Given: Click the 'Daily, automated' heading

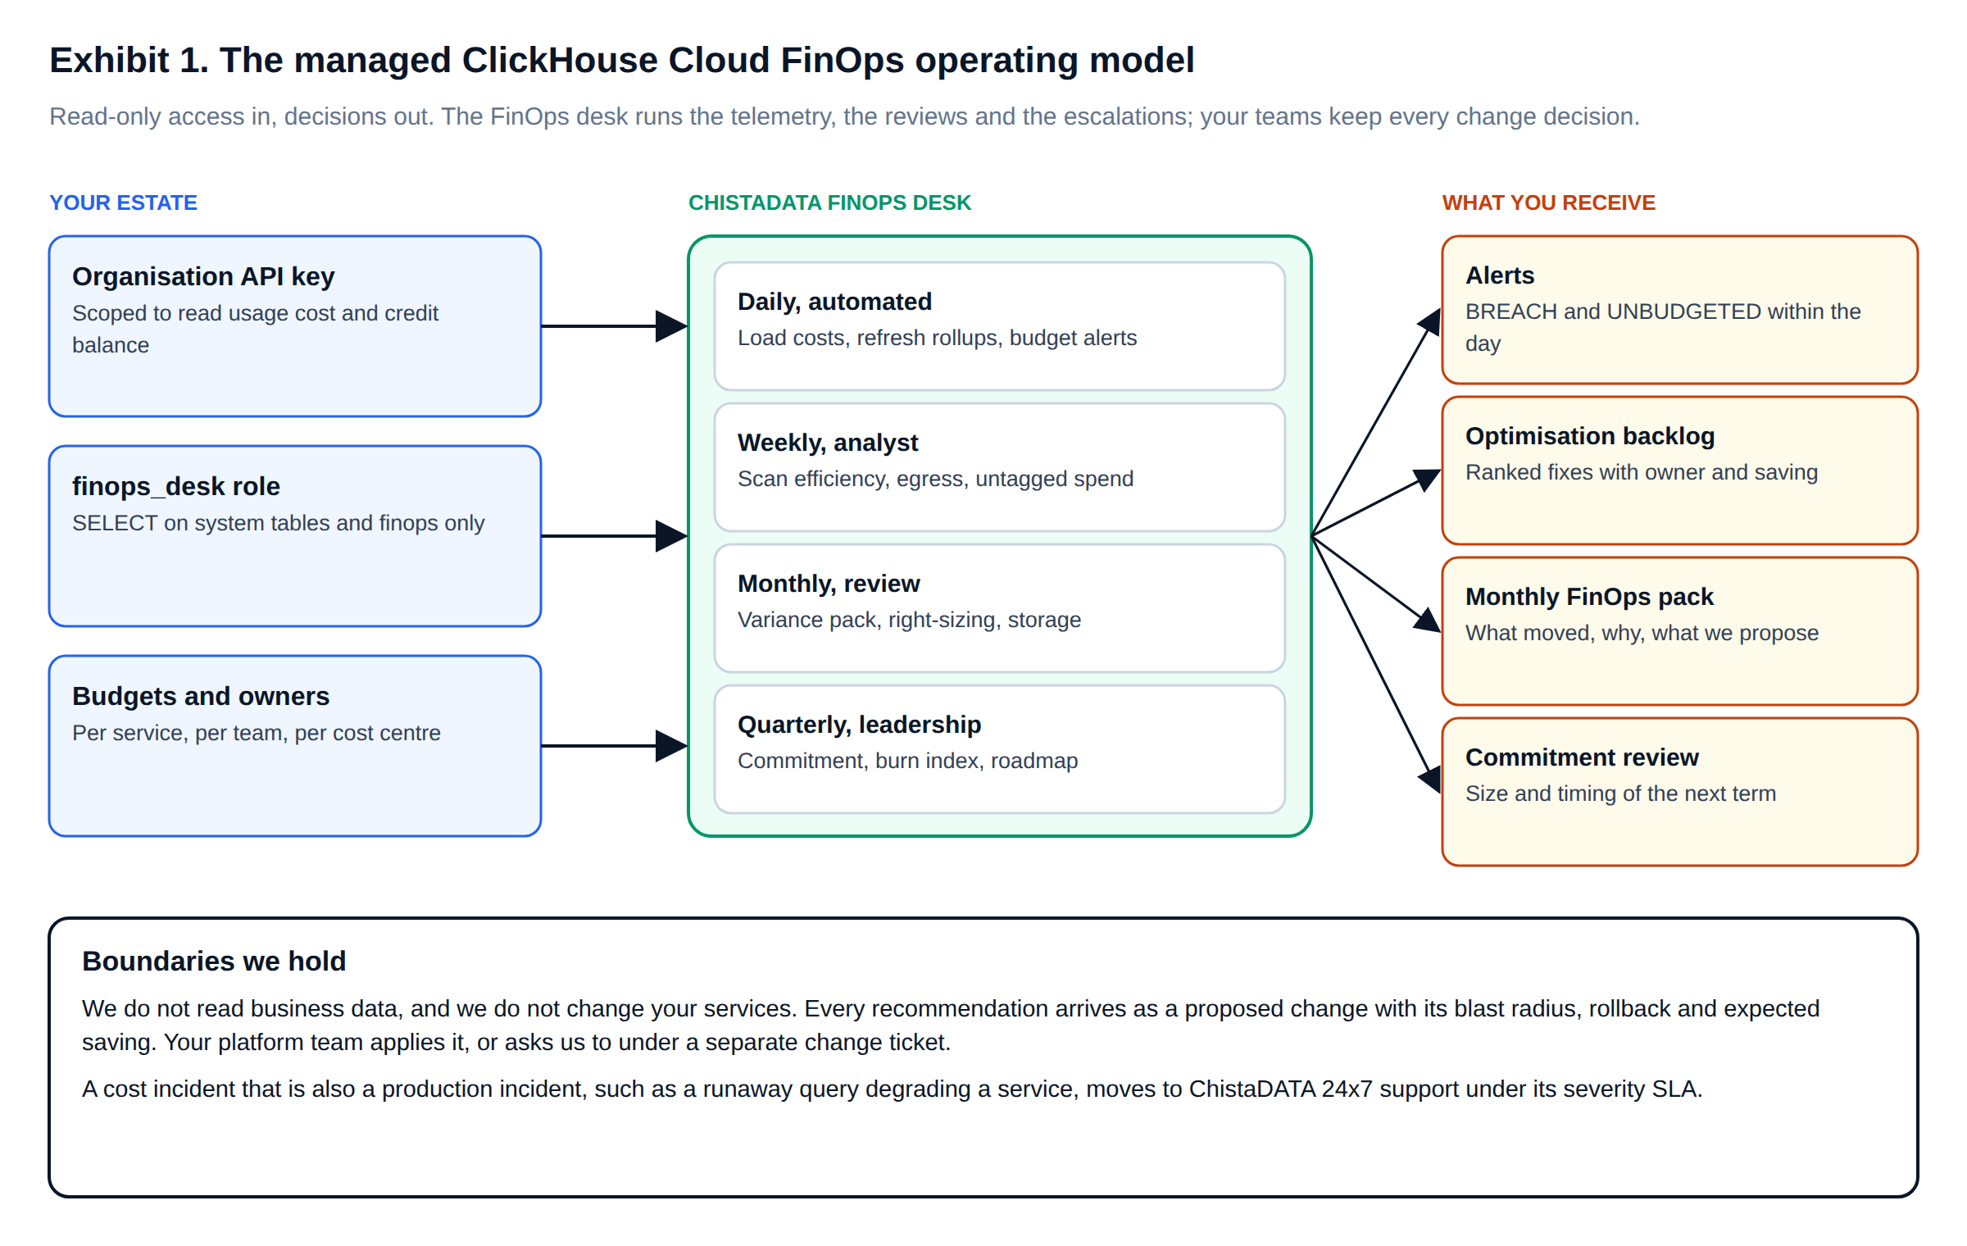Looking at the screenshot, I should 834,302.
